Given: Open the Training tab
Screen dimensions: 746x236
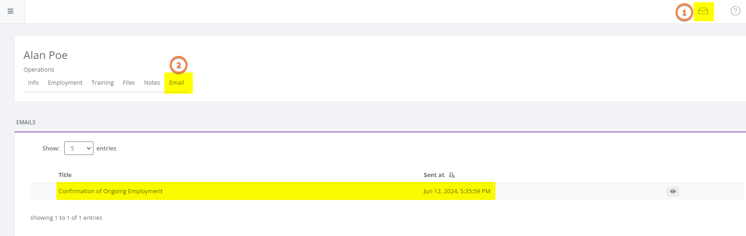Looking at the screenshot, I should (103, 82).
